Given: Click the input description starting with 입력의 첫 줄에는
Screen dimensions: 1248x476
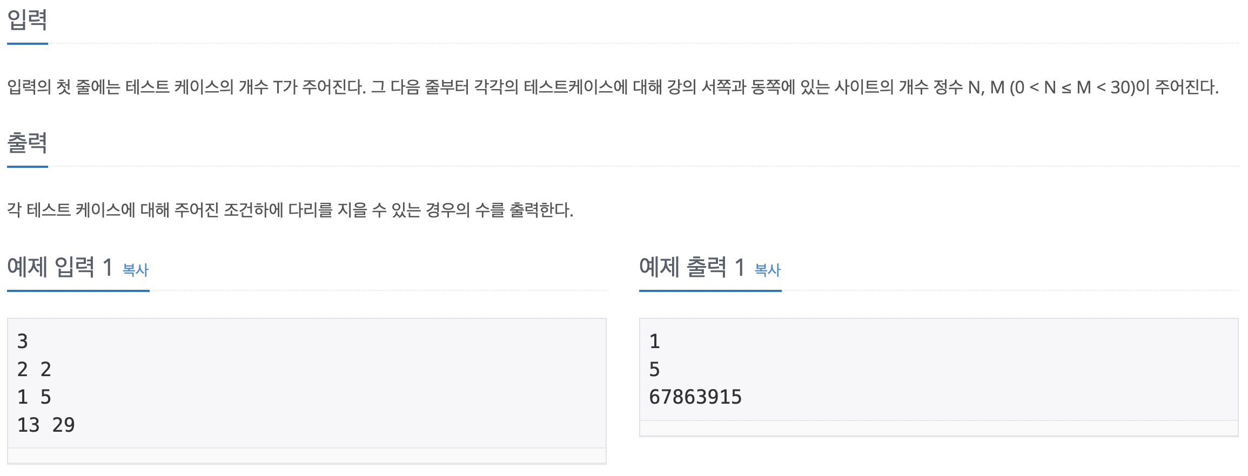Looking at the screenshot, I should pos(613,87).
